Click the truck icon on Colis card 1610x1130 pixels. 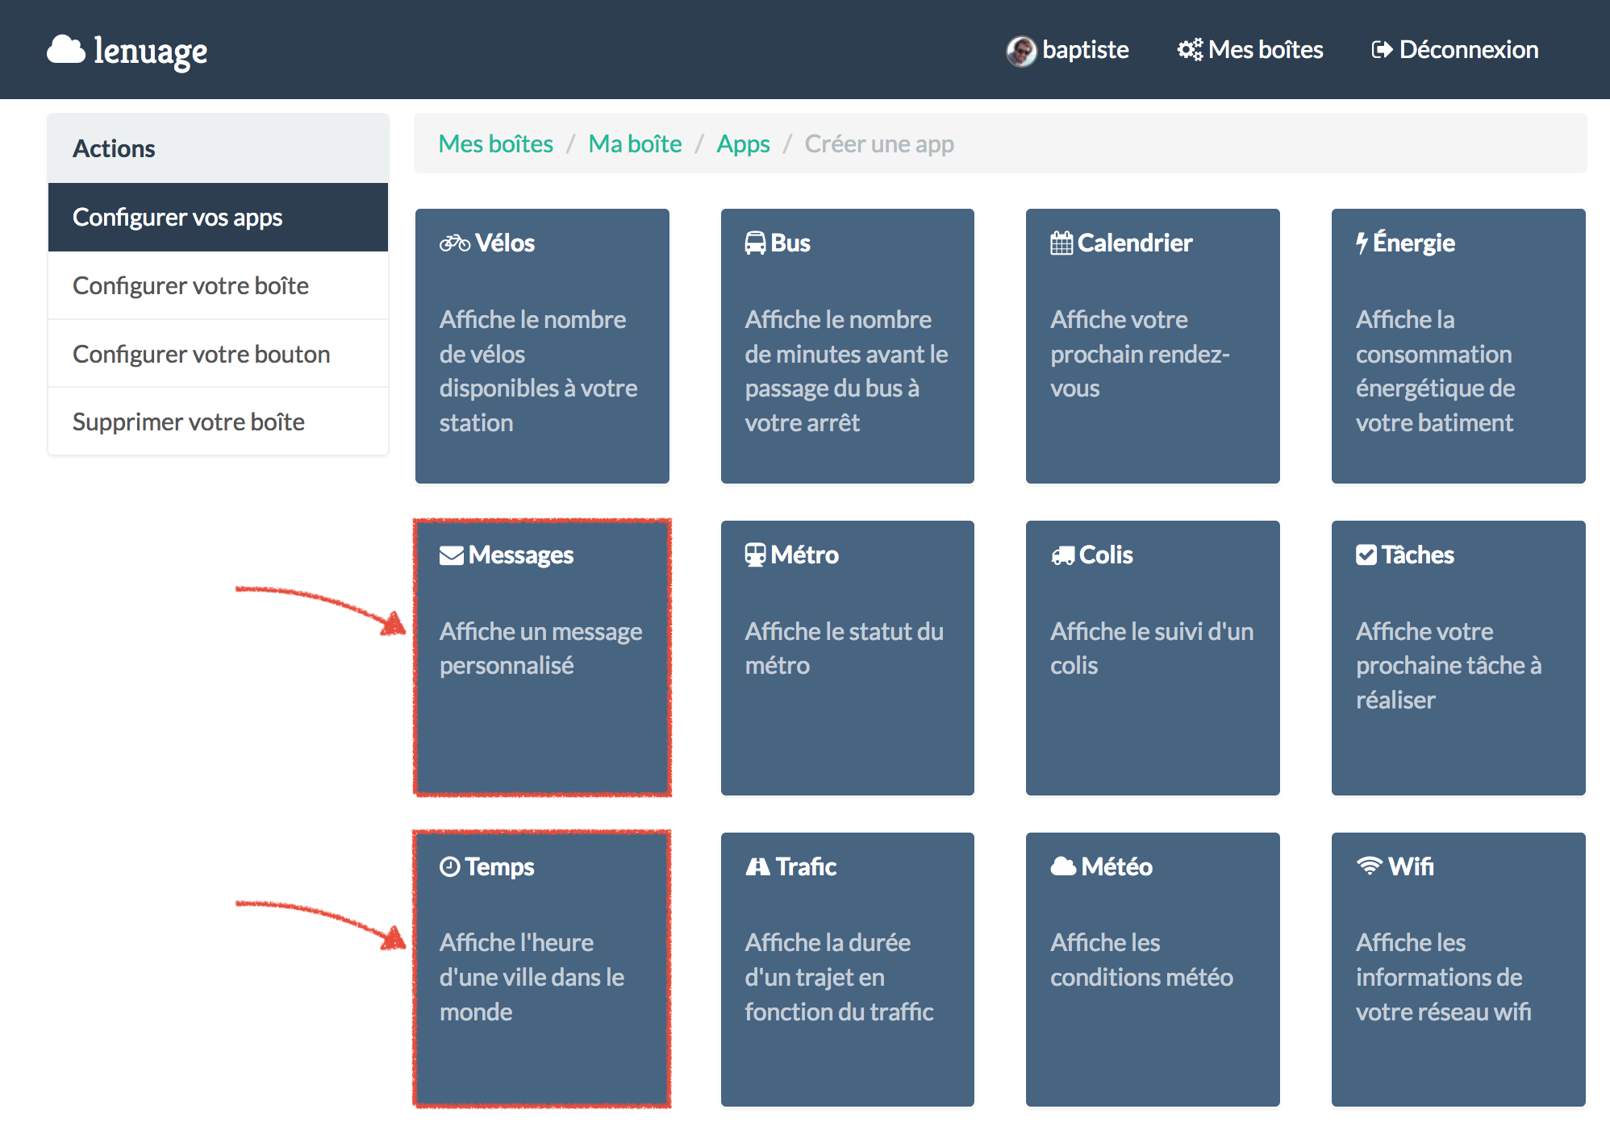pos(1062,555)
